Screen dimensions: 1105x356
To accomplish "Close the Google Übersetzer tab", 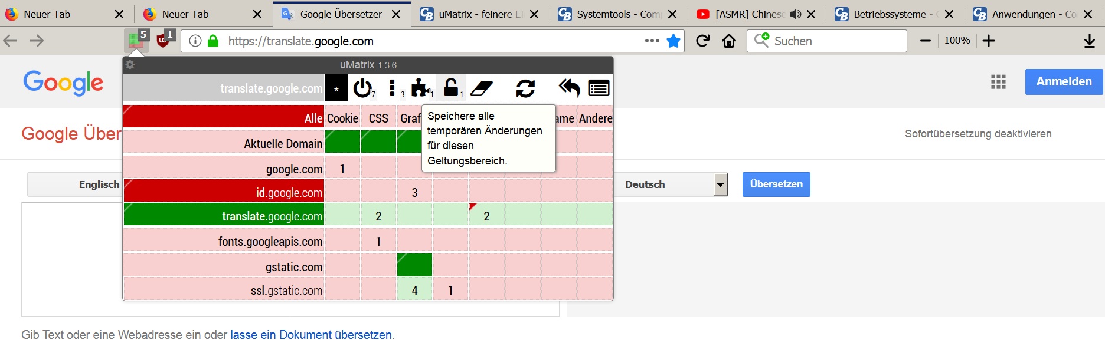I will click(x=396, y=14).
